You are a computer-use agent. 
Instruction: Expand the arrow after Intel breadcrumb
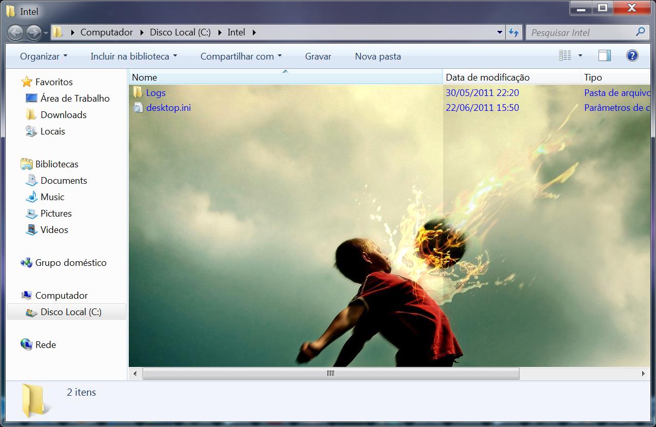(253, 32)
